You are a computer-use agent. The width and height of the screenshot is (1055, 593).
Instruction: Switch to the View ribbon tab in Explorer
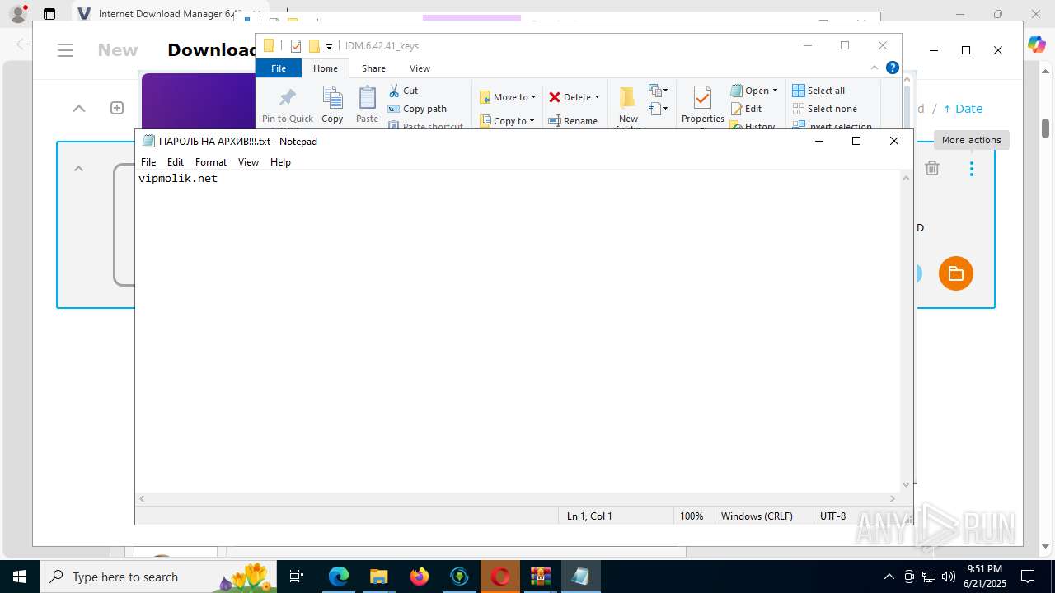[x=420, y=68]
